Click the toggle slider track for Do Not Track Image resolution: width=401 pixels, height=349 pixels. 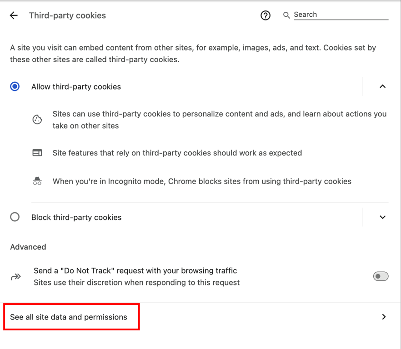(x=381, y=276)
